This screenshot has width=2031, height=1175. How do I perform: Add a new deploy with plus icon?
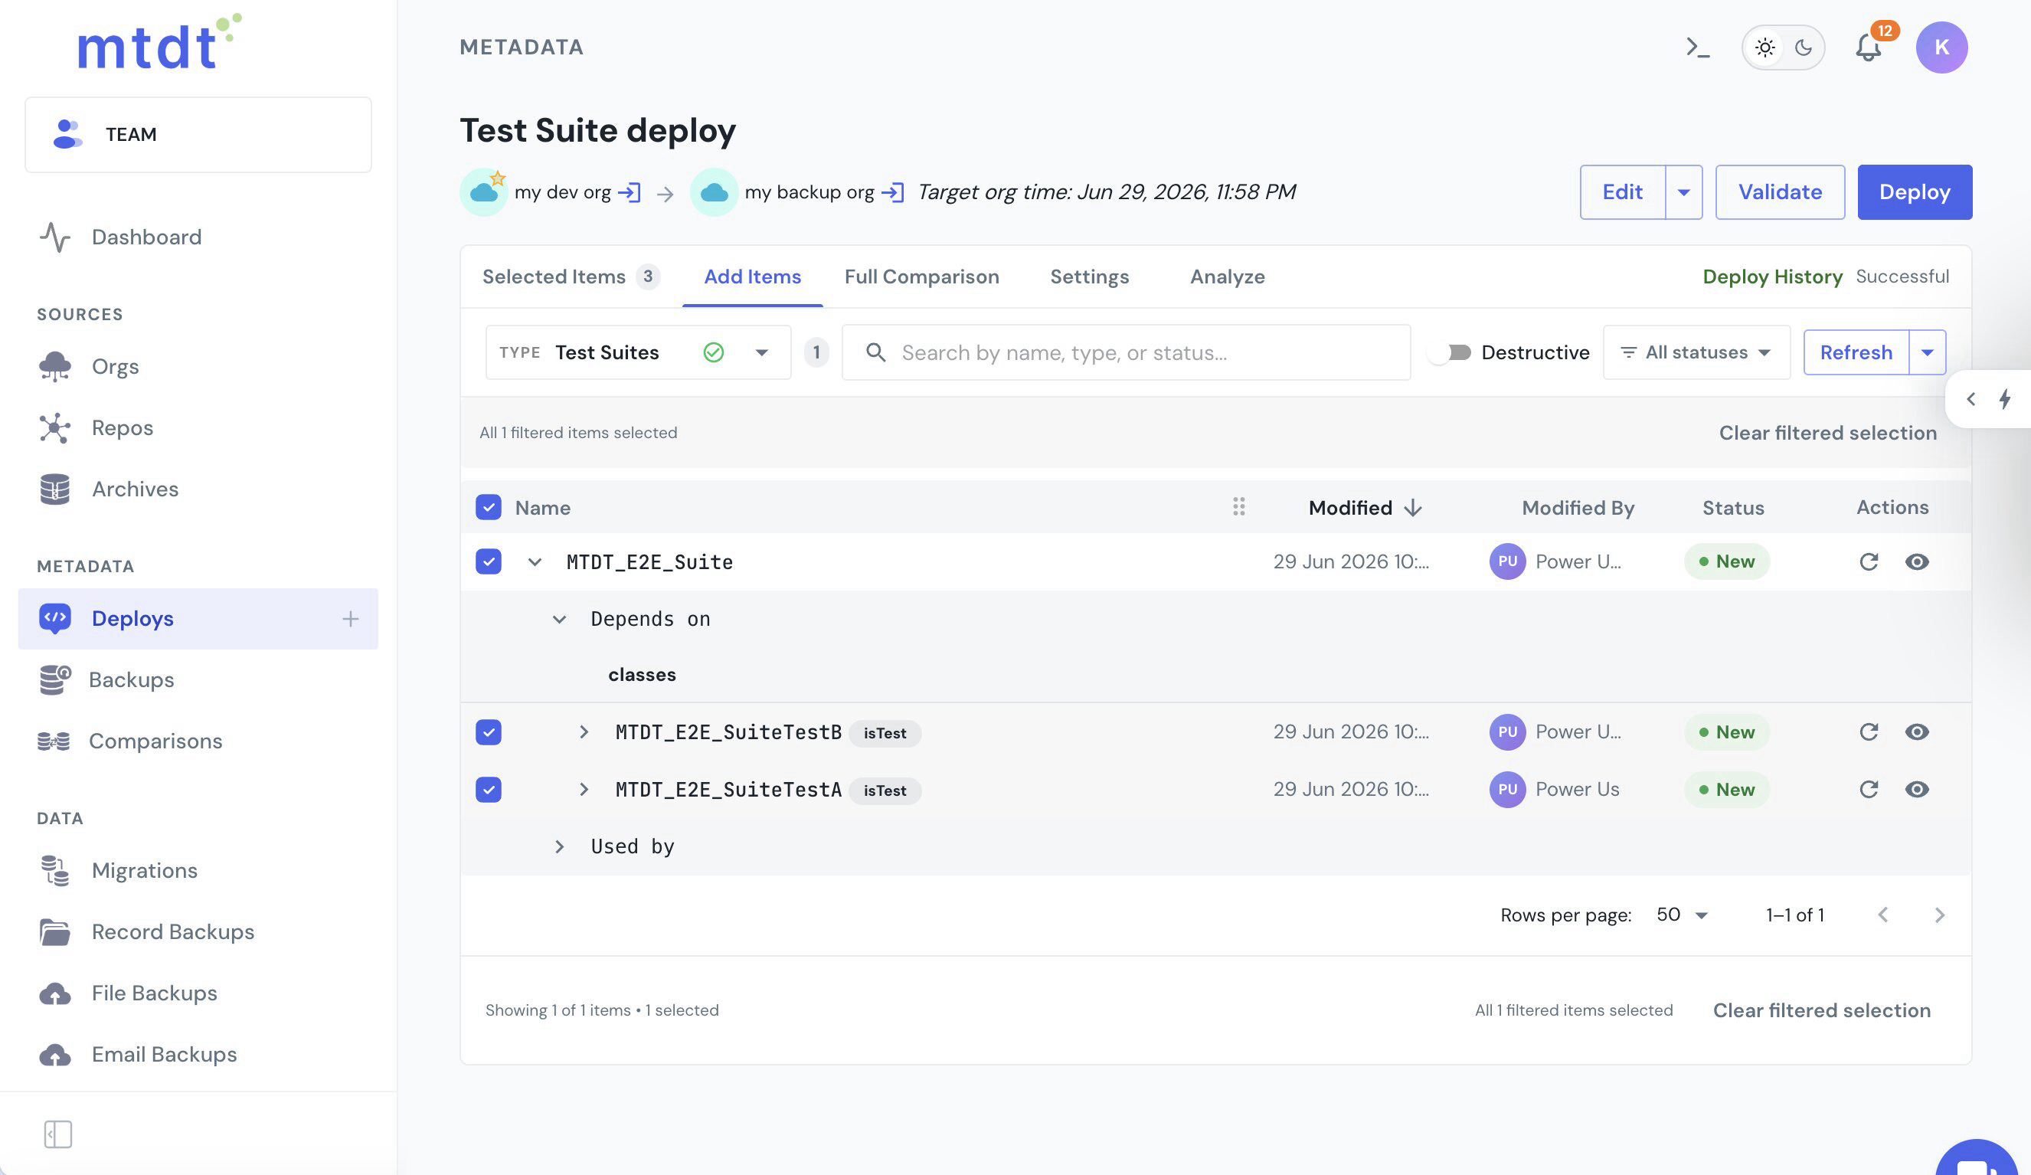point(350,619)
